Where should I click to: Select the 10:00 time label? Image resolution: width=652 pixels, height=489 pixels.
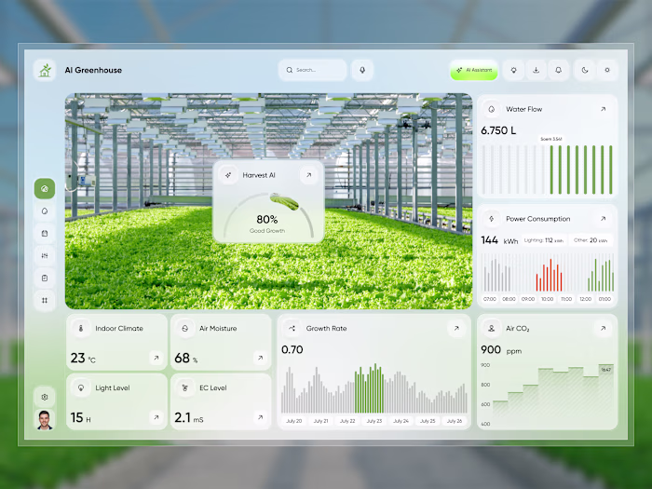click(548, 299)
